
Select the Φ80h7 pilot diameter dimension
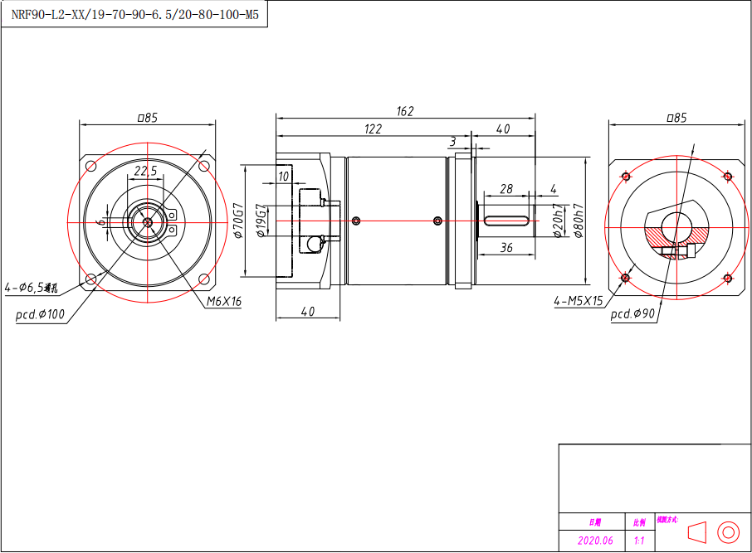point(579,221)
